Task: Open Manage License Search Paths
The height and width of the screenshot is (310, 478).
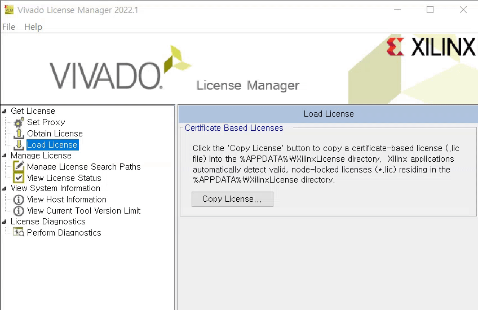Action: (x=84, y=167)
